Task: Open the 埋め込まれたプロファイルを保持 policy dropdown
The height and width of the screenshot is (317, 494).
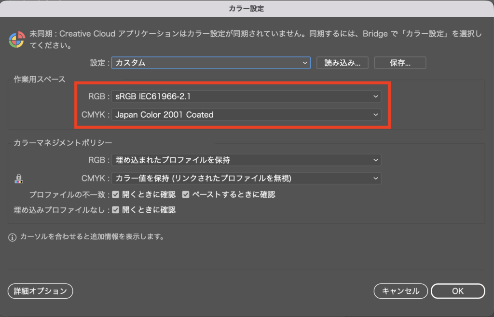Action: [246, 160]
